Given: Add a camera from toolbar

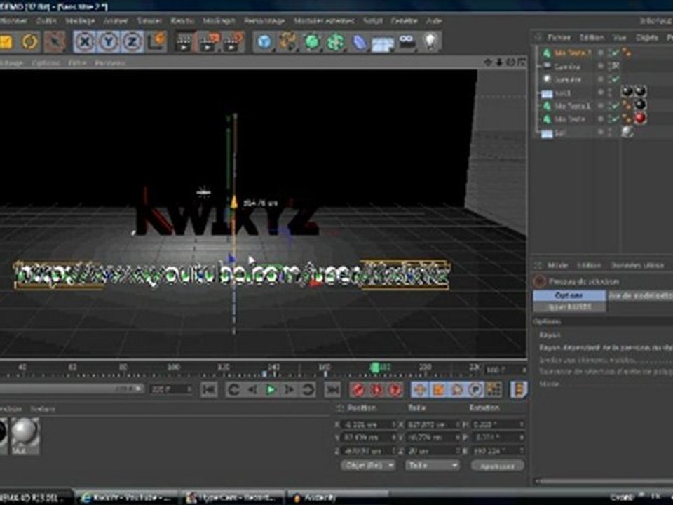Looking at the screenshot, I should click(x=407, y=41).
